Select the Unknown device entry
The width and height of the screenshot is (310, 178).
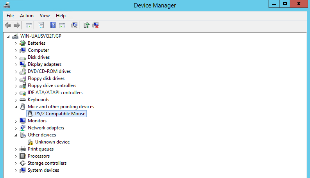(x=52, y=142)
